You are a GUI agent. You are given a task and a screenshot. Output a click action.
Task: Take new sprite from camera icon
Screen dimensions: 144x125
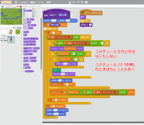20,28
